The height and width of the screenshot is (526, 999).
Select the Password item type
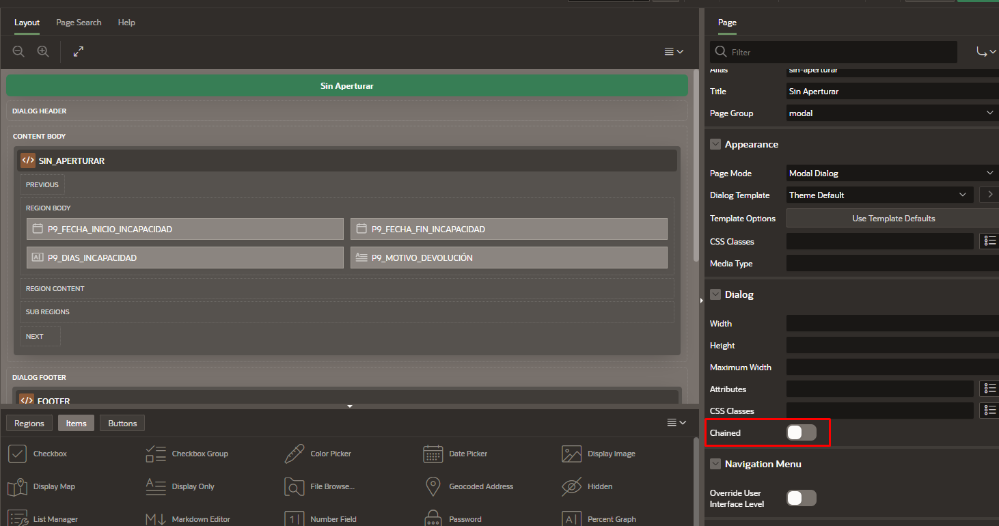pos(464,518)
